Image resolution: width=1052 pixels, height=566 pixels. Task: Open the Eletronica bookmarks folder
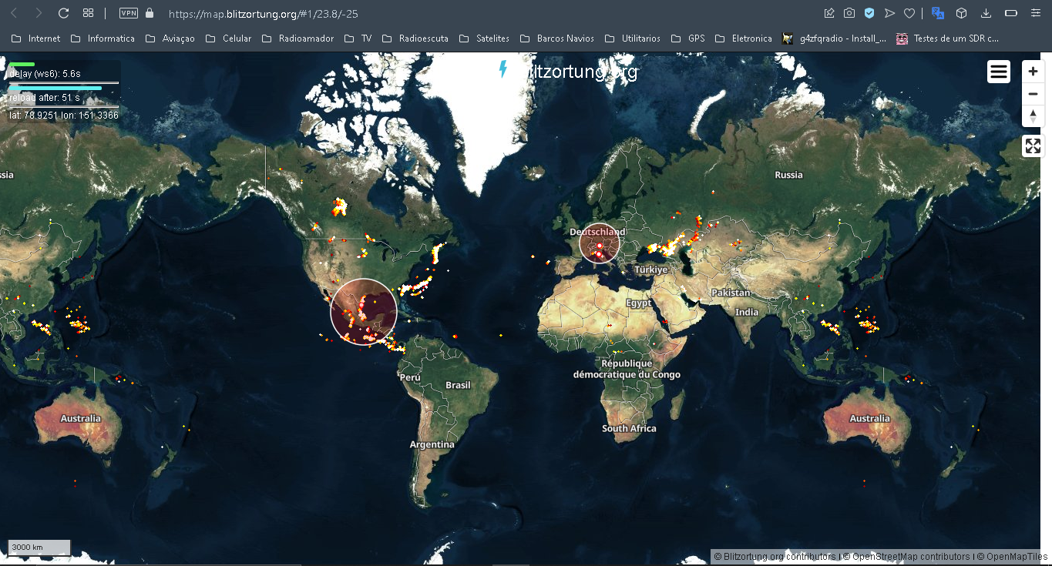click(x=744, y=39)
